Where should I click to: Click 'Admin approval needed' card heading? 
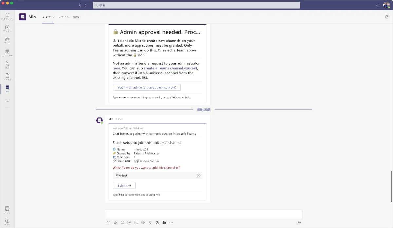tap(157, 32)
